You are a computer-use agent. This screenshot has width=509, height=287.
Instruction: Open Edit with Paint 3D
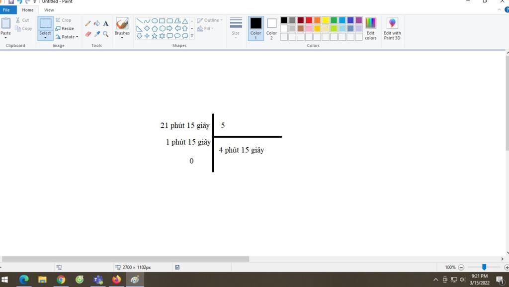(392, 28)
